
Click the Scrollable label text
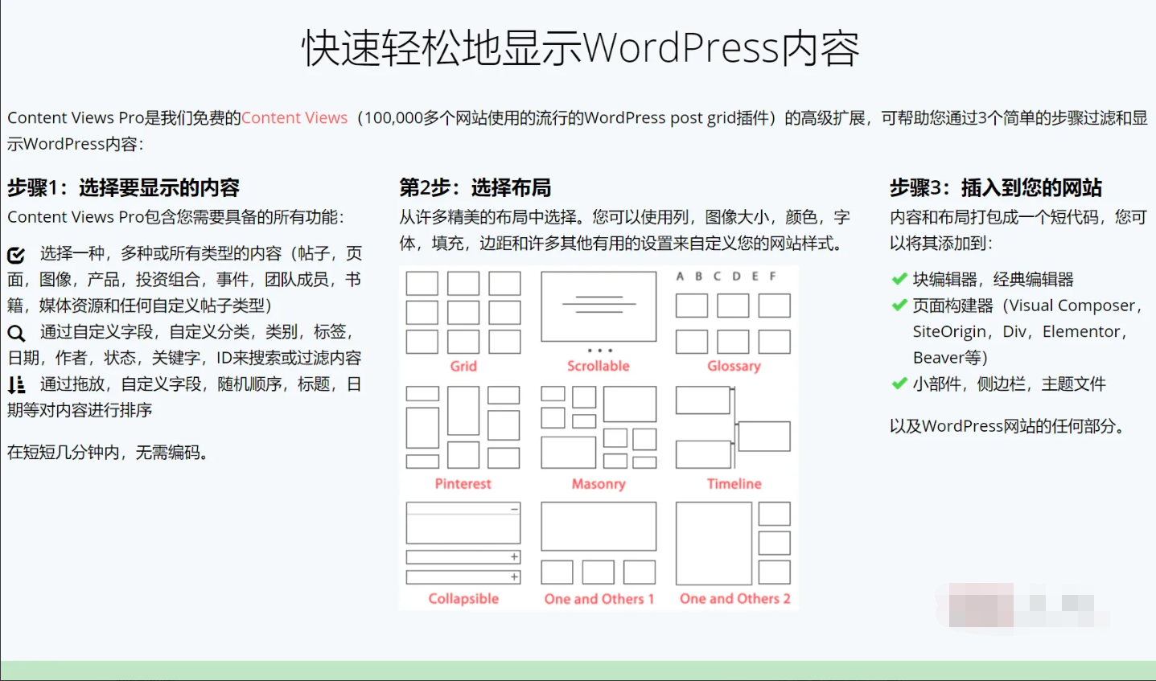599,366
